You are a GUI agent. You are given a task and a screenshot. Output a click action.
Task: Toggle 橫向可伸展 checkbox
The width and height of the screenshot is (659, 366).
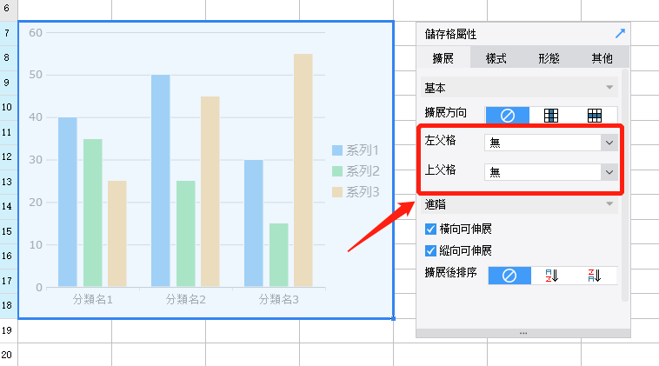pyautogui.click(x=431, y=229)
